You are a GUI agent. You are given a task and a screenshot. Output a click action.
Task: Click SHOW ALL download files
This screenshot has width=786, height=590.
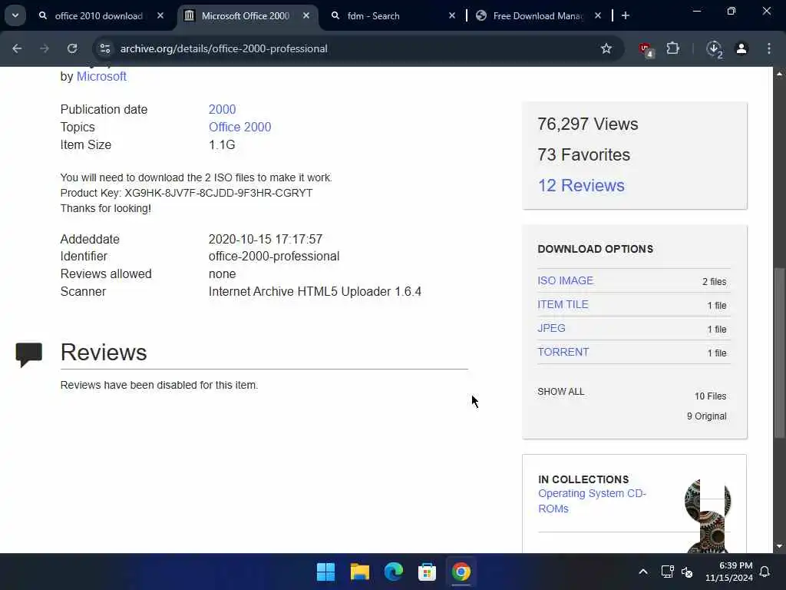tap(561, 392)
